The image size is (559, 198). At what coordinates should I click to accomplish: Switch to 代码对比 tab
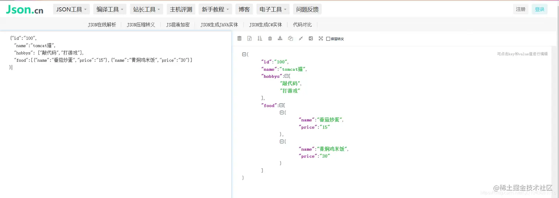click(x=302, y=25)
